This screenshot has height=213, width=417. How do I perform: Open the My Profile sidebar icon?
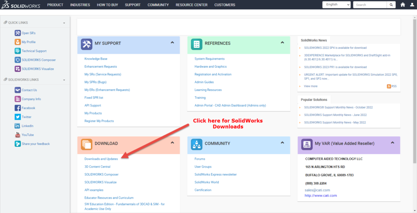[18, 42]
